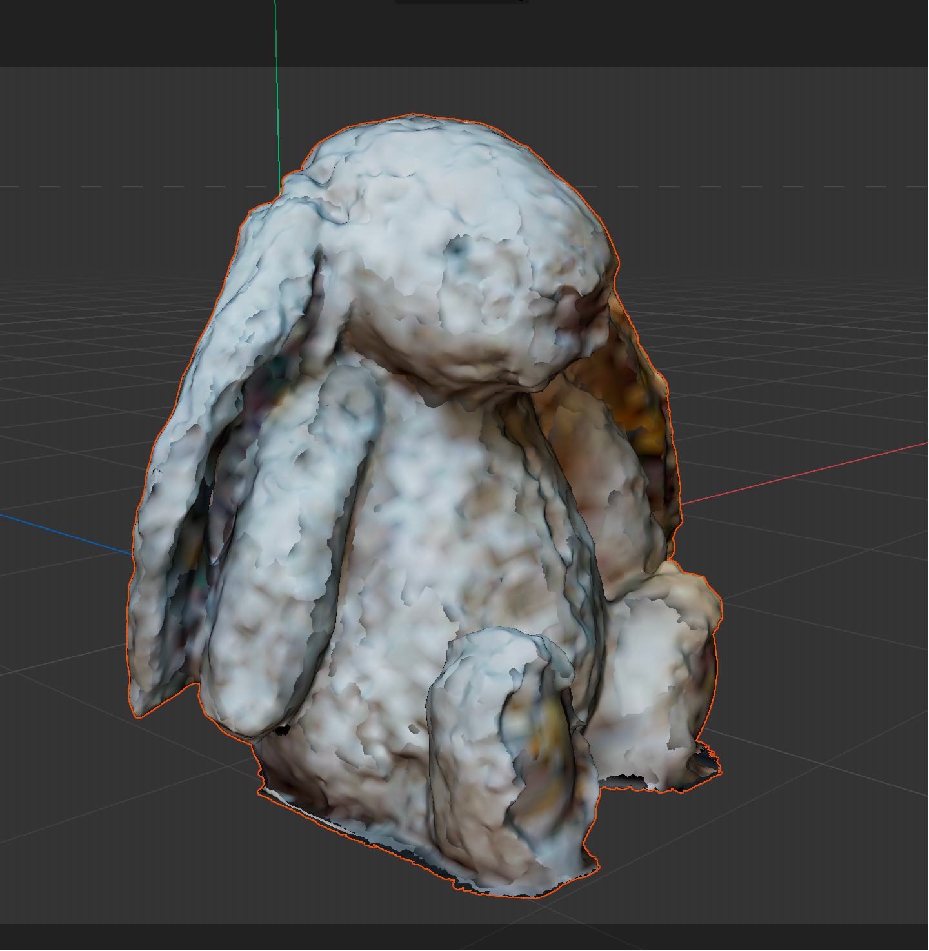Click the small black hole below the inner ear tip
This screenshot has height=951, width=929.
282,730
